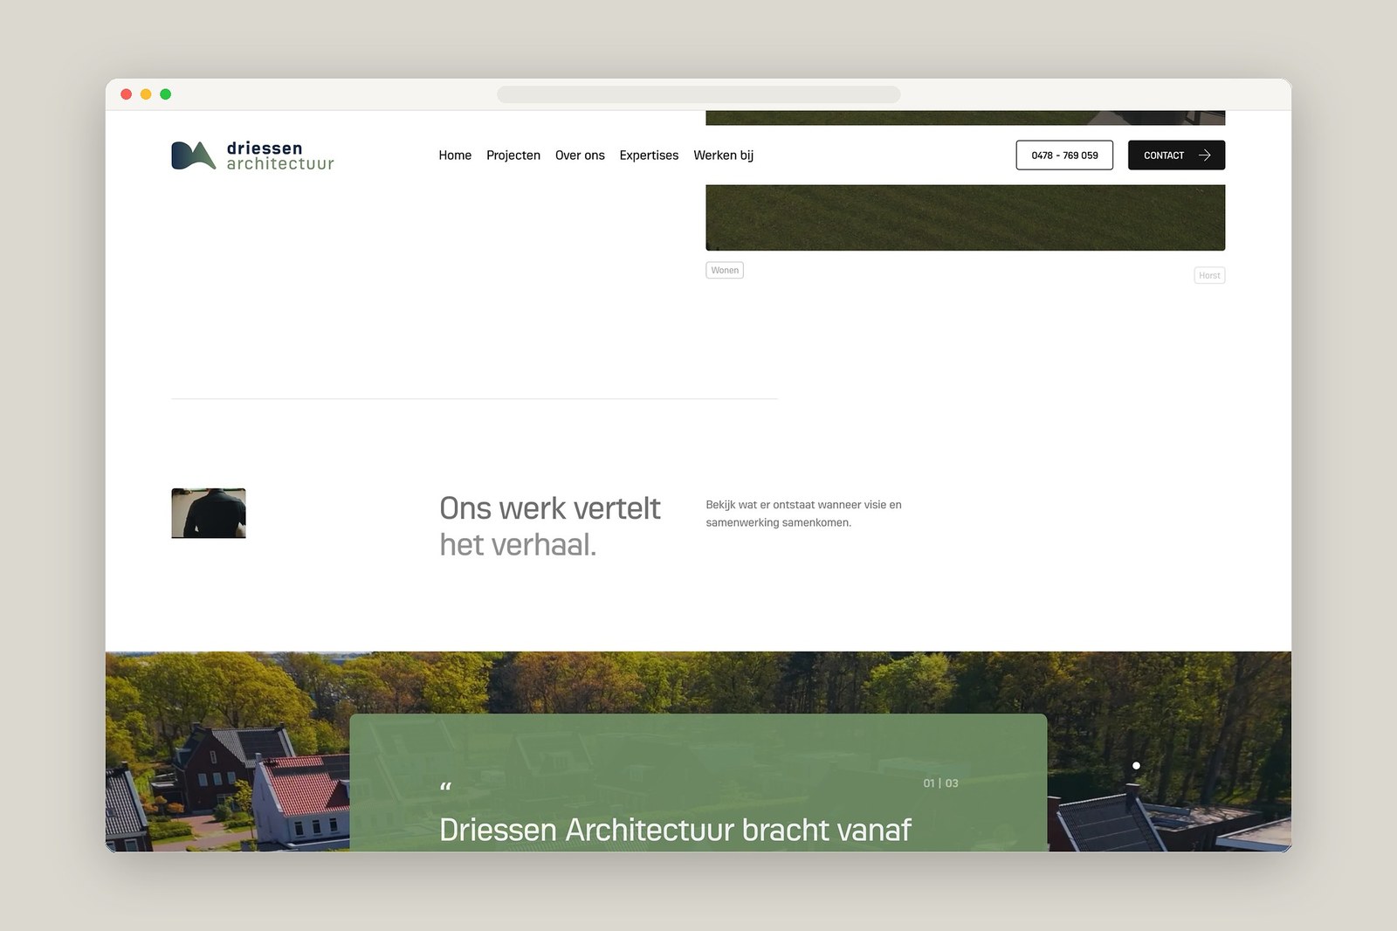Select the Wonen tag
Viewport: 1397px width, 931px height.
(x=725, y=271)
